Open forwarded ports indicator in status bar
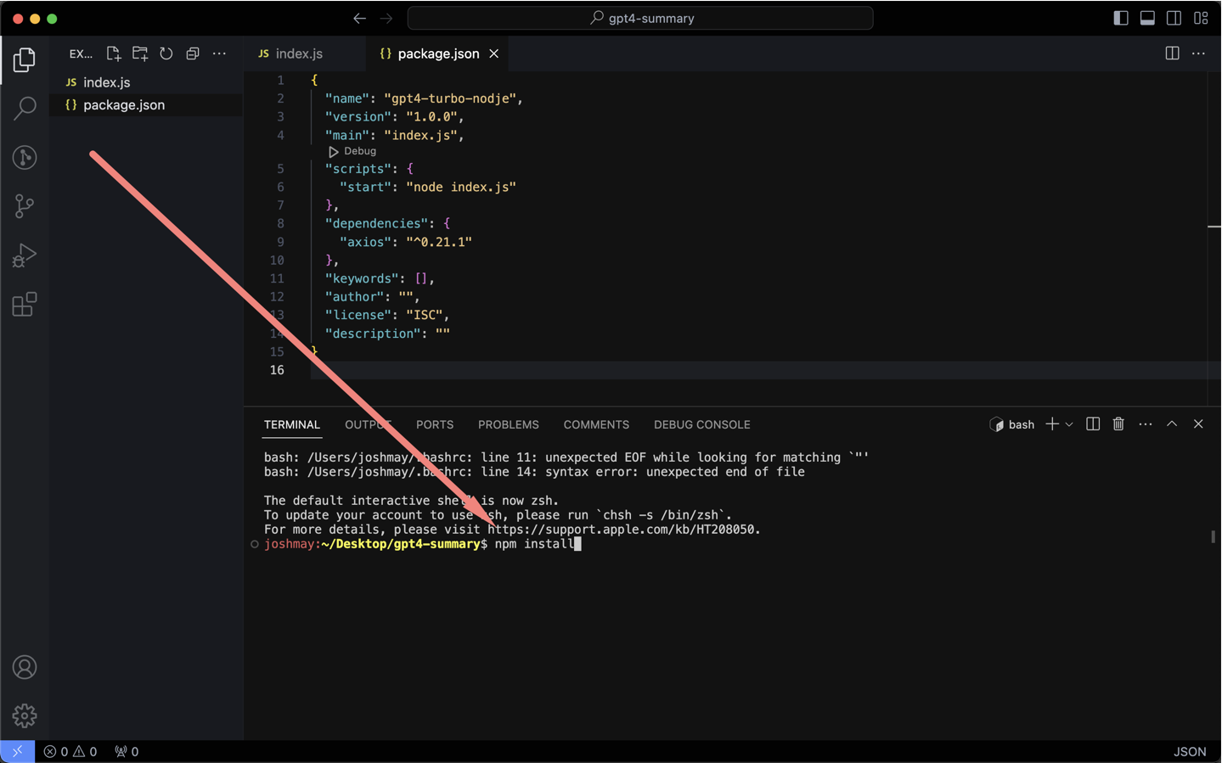 [x=127, y=751]
